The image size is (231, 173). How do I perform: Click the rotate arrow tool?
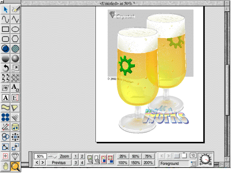coord(5,68)
